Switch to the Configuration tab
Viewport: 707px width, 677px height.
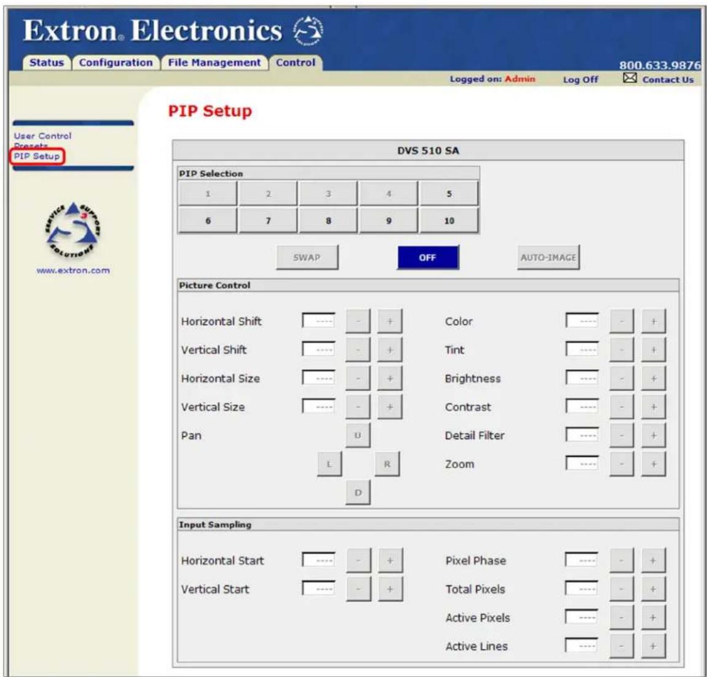pyautogui.click(x=116, y=63)
